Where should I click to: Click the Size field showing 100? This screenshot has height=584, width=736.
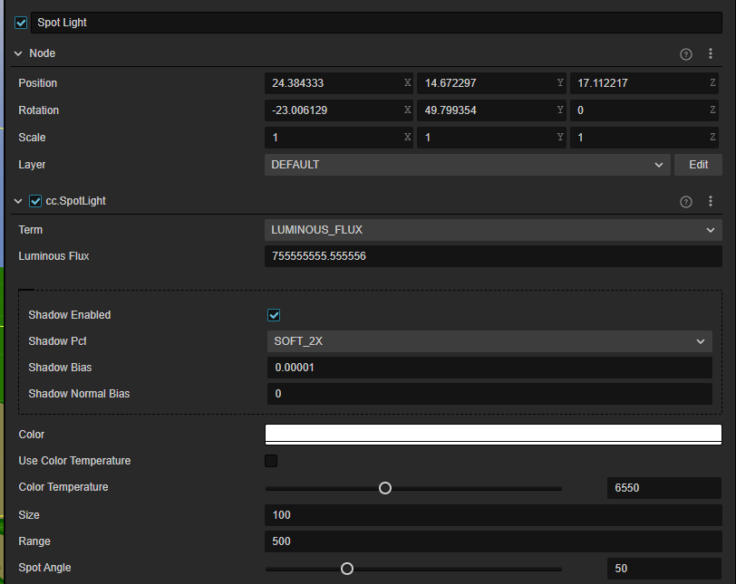[493, 515]
